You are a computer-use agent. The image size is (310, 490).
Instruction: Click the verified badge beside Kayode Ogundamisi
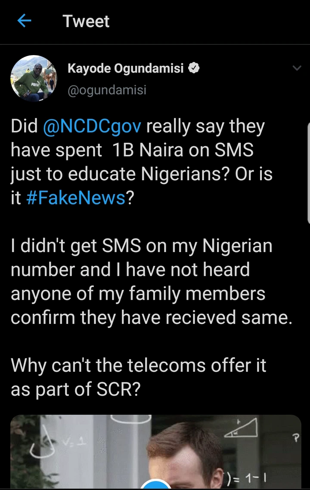[195, 68]
